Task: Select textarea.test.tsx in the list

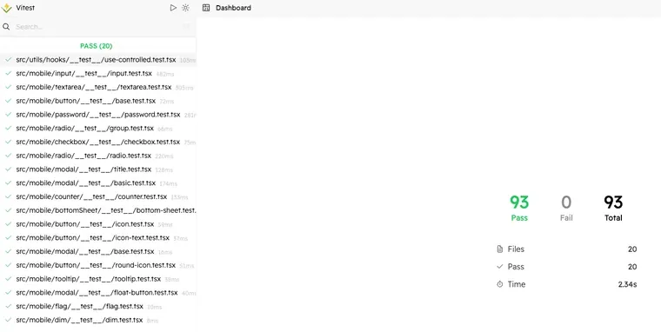Action: click(x=97, y=87)
